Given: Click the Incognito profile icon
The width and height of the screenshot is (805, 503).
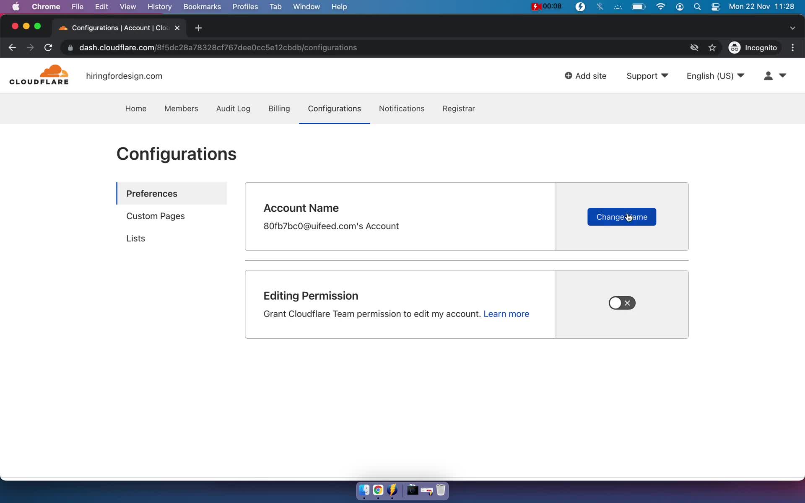Looking at the screenshot, I should tap(735, 48).
